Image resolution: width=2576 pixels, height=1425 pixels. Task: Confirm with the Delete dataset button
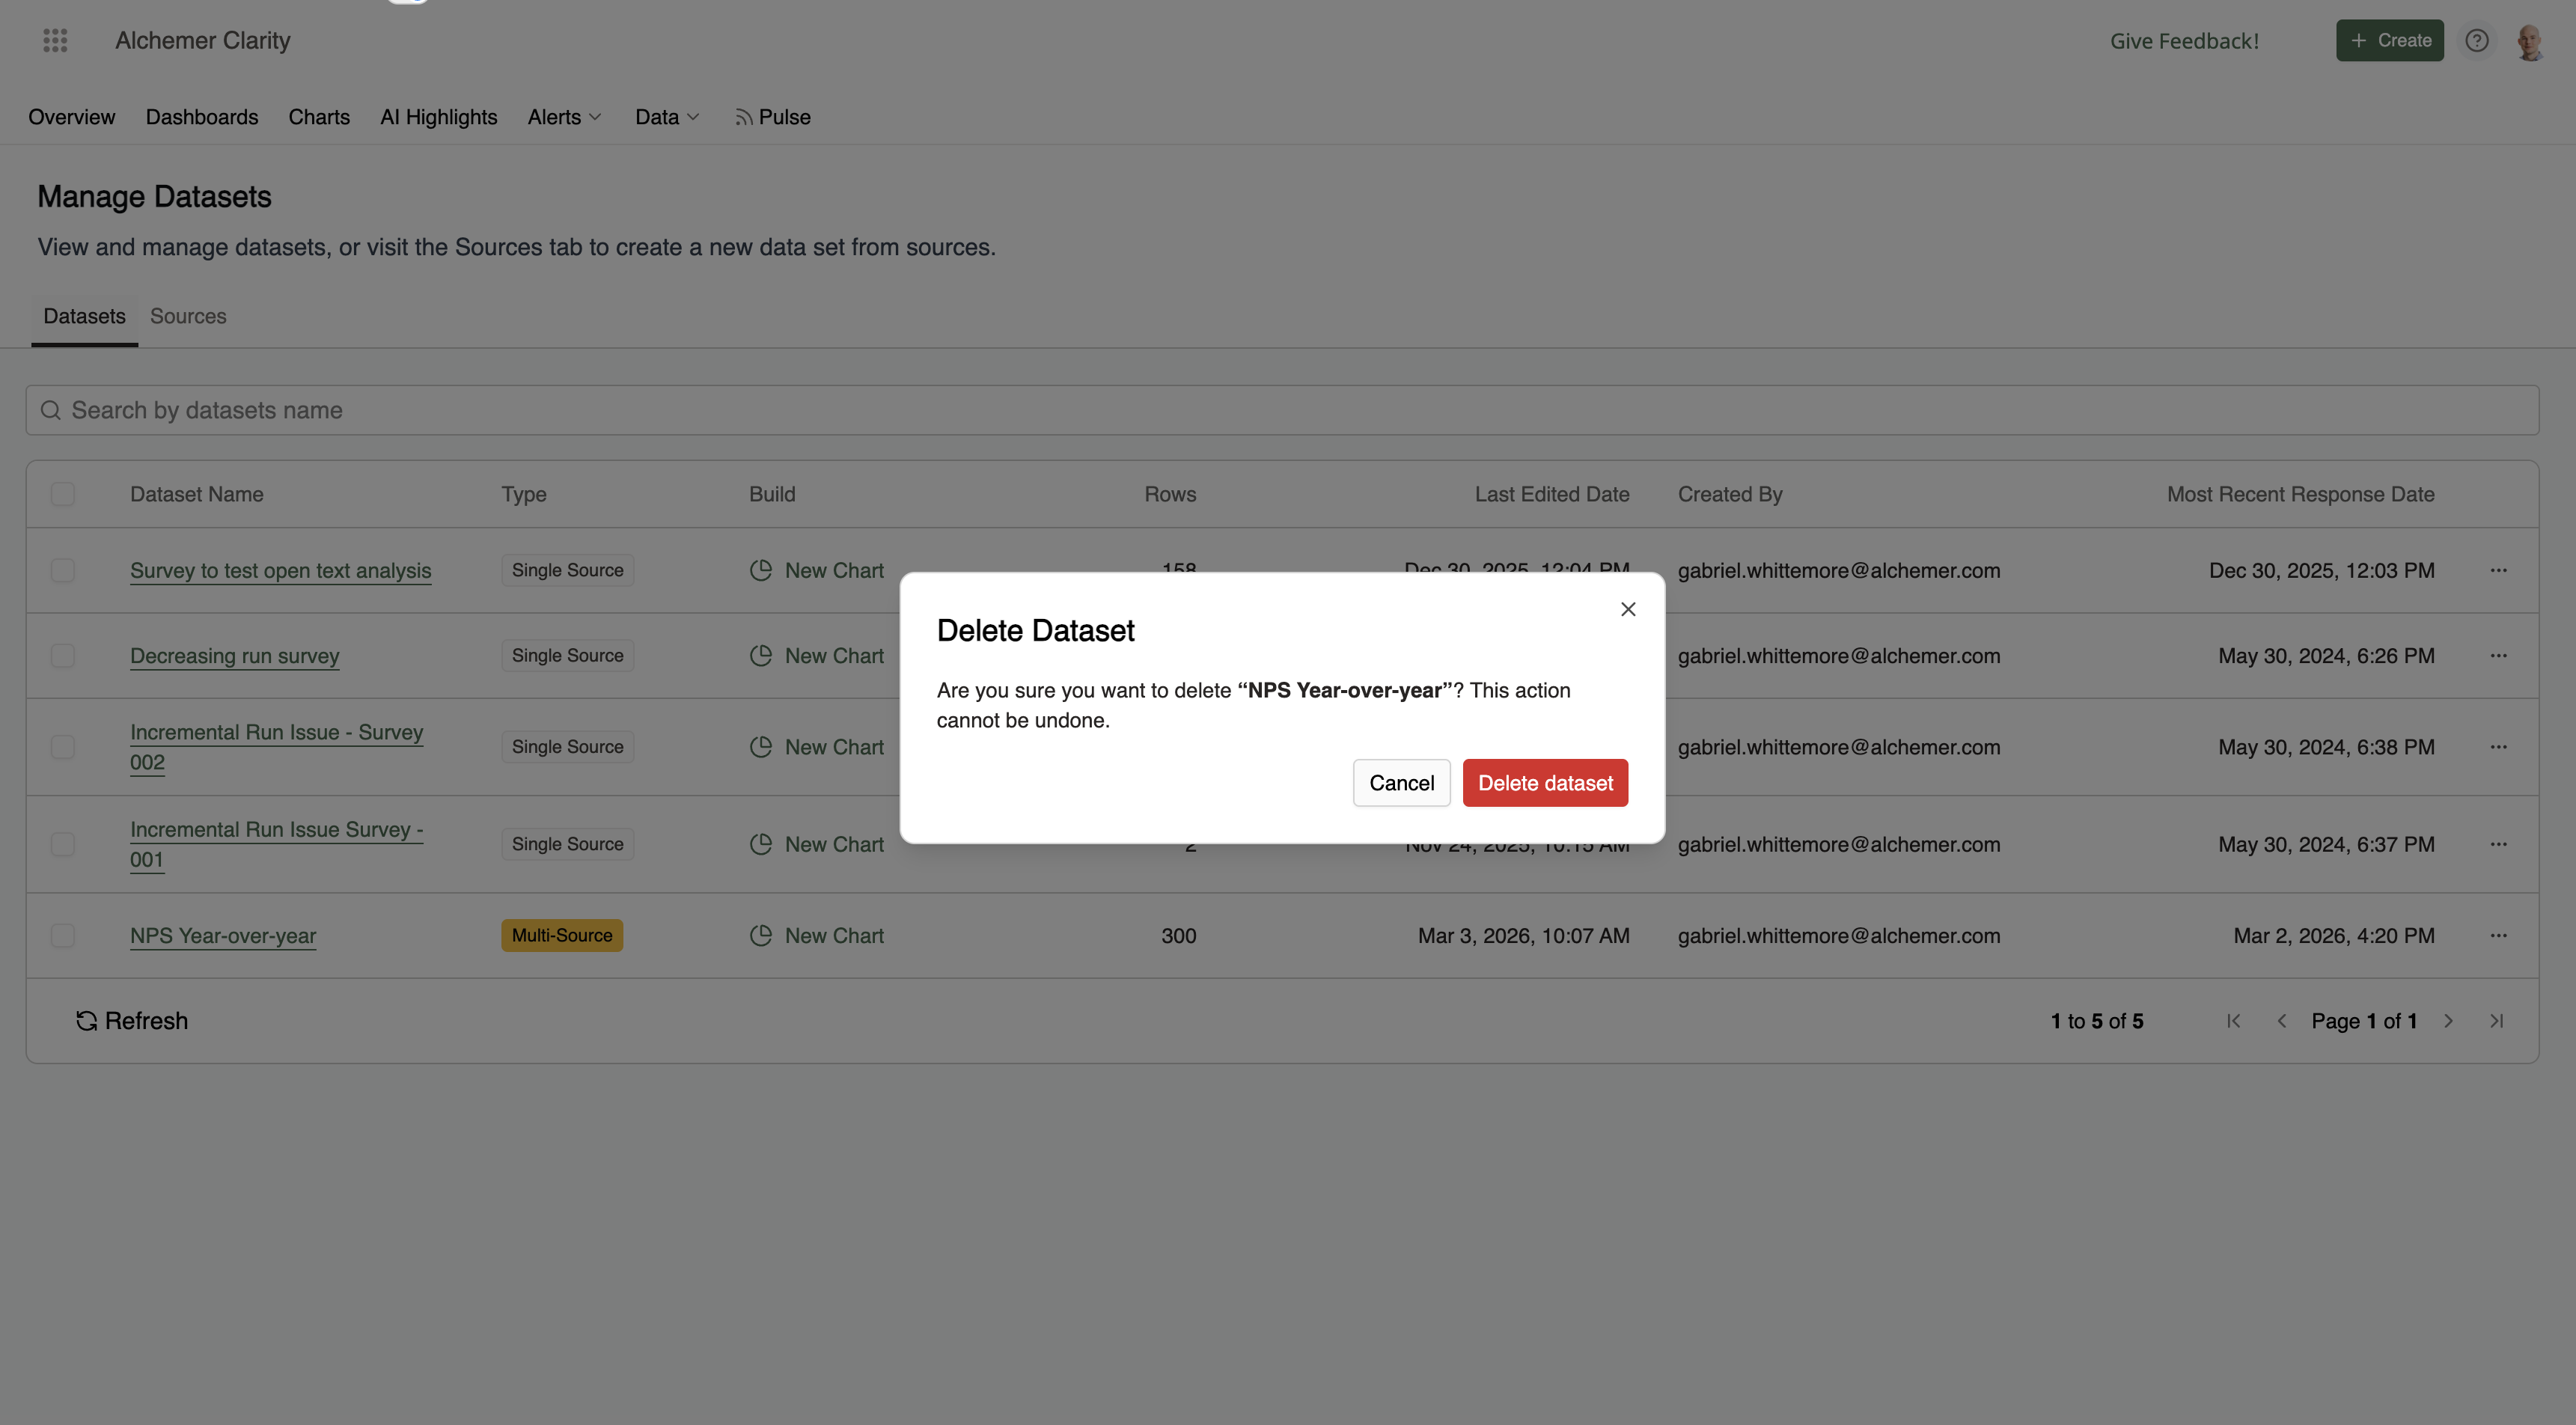click(1545, 783)
